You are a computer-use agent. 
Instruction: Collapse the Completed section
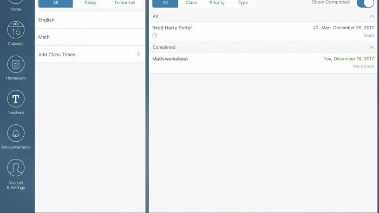371,48
